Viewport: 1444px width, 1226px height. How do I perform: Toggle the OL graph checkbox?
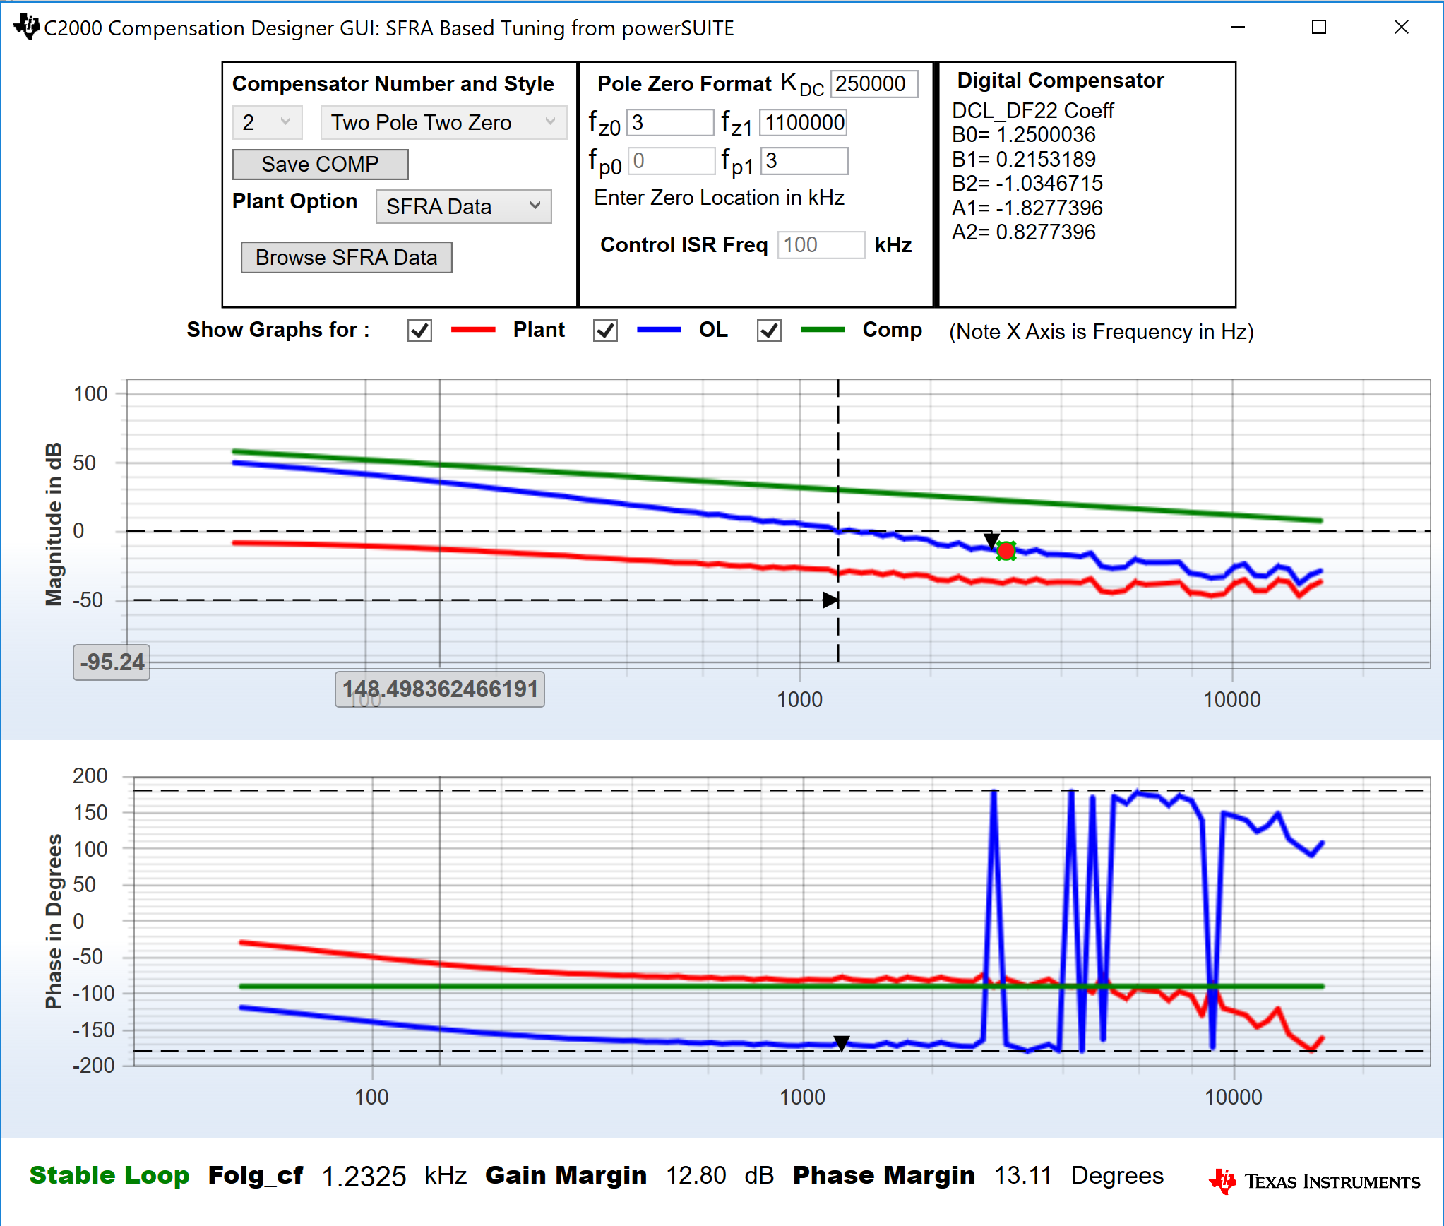coord(605,331)
